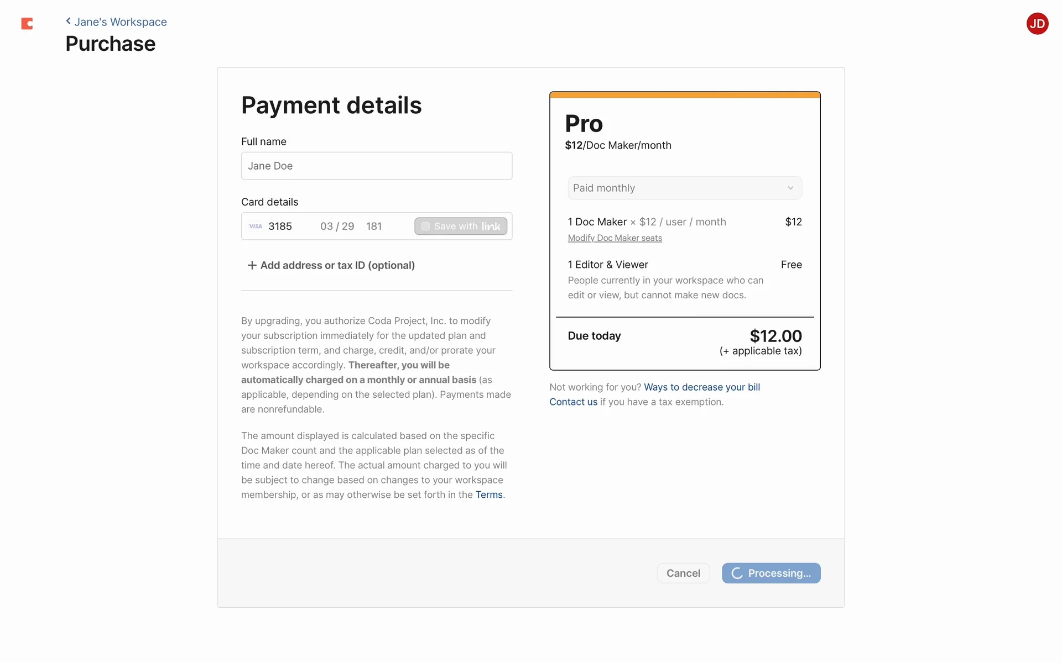The image size is (1062, 663).
Task: Click the card expiry date 03 / 29
Action: [337, 226]
